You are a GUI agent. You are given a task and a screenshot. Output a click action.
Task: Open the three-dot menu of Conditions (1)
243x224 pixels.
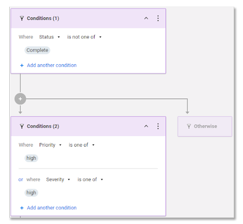click(x=158, y=18)
